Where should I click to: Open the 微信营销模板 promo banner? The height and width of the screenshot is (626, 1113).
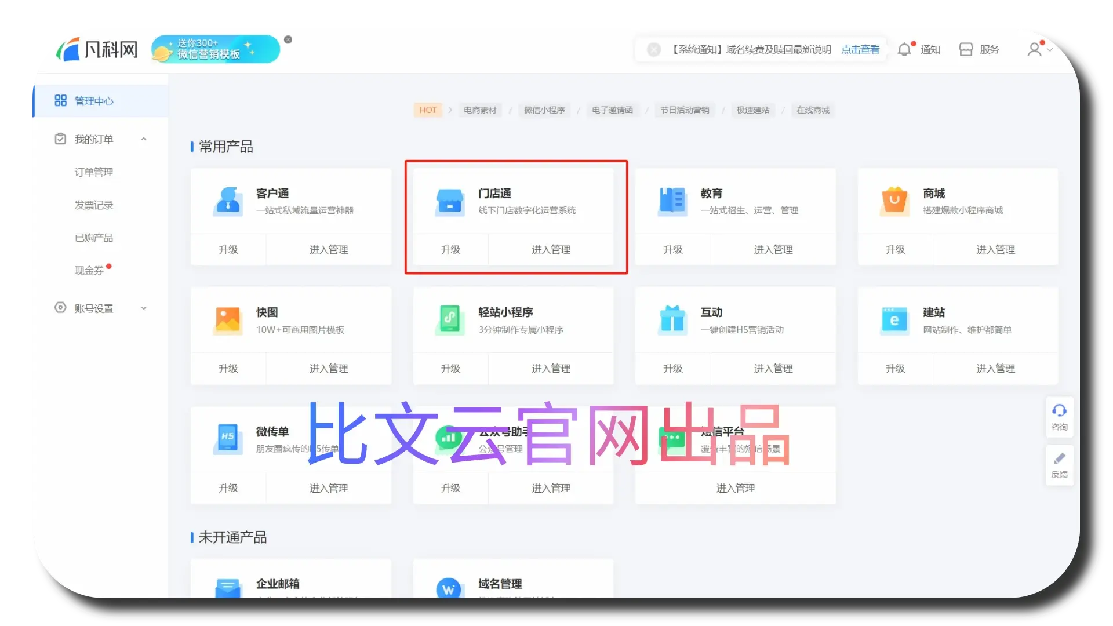coord(215,49)
